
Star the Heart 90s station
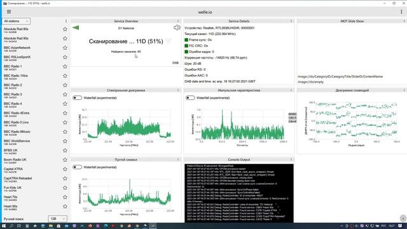(x=65, y=207)
